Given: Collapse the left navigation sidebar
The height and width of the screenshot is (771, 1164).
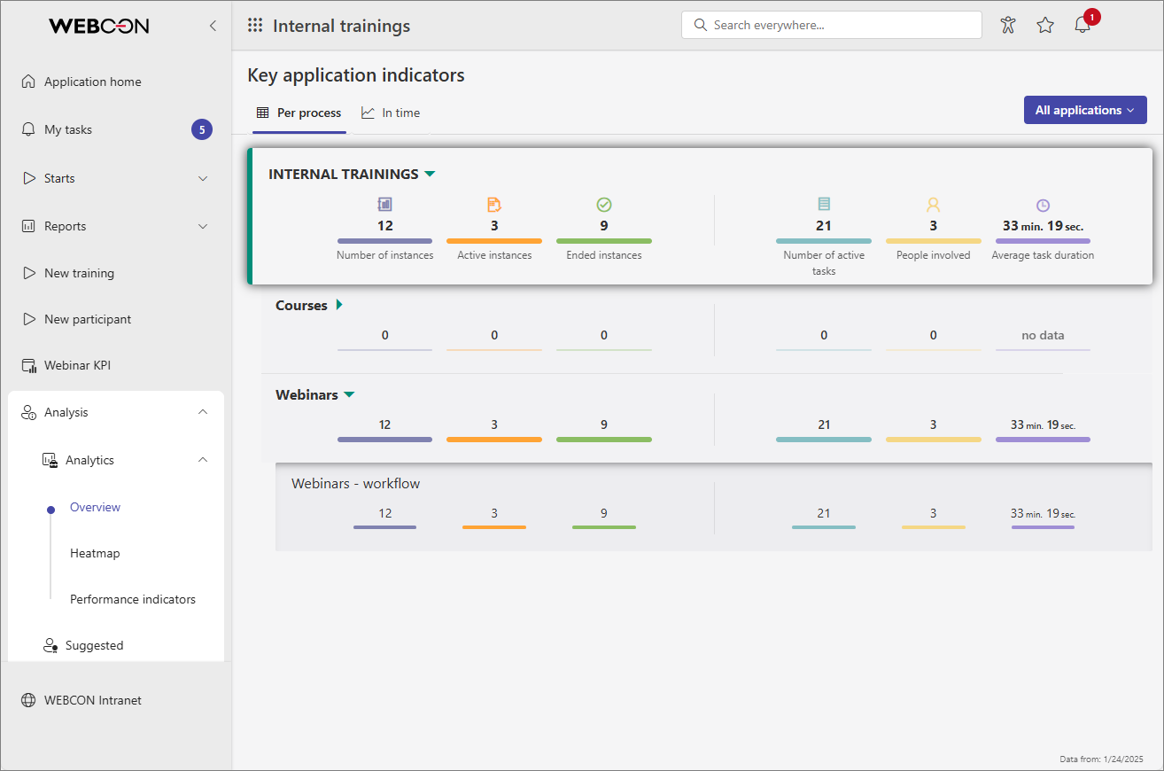Looking at the screenshot, I should pos(213,26).
